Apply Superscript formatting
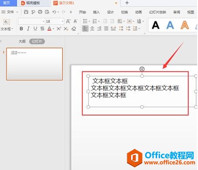 pos(59,29)
